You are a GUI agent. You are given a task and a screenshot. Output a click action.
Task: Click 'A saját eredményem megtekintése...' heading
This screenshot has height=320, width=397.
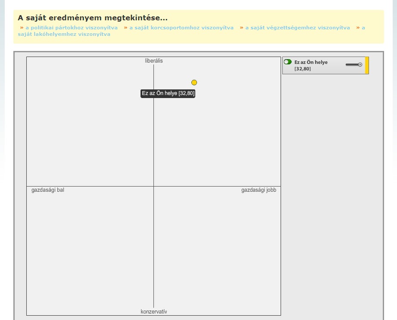pyautogui.click(x=93, y=18)
